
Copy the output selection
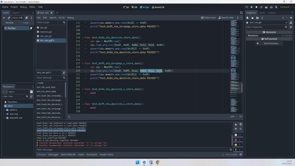click(241, 125)
